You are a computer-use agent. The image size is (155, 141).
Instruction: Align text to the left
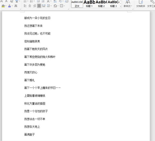point(25,6)
